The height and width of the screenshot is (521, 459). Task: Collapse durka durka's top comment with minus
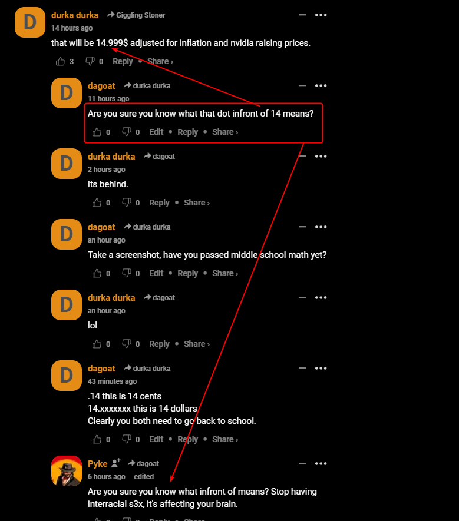click(x=302, y=15)
